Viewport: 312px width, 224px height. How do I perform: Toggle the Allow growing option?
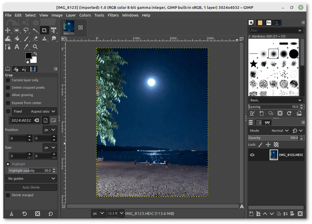pos(8,95)
